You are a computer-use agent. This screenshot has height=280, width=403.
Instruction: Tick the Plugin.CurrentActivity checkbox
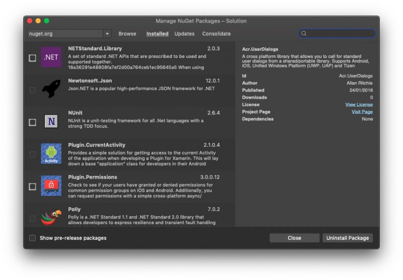(32, 155)
